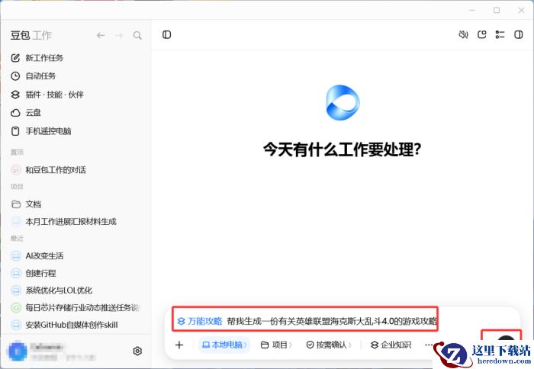The height and width of the screenshot is (369, 534).
Task: Click the new task pencil icon
Action: point(16,58)
